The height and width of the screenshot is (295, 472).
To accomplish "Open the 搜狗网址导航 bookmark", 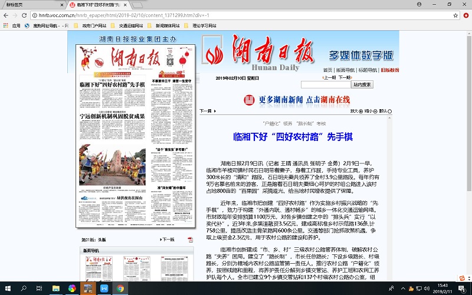I will (47, 25).
